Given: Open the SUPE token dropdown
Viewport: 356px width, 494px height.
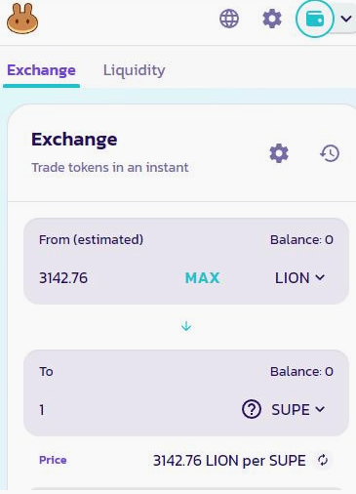Looking at the screenshot, I should (298, 409).
